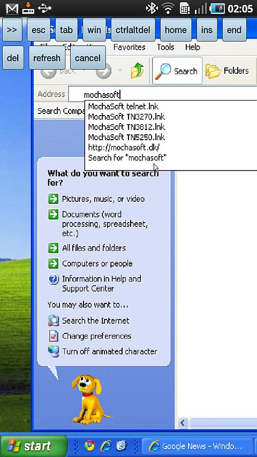The height and width of the screenshot is (457, 257).
Task: Tap the >> expand keys button
Action: (12, 30)
